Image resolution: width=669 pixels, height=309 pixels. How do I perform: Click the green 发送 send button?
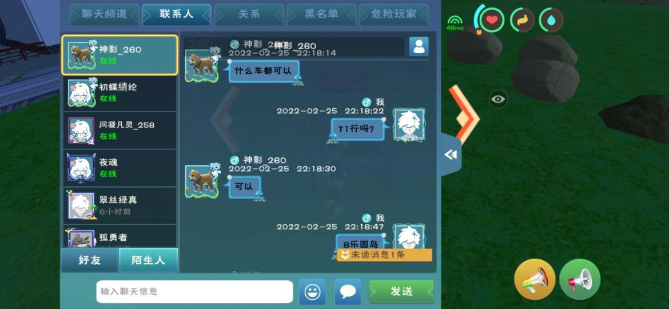tap(401, 291)
